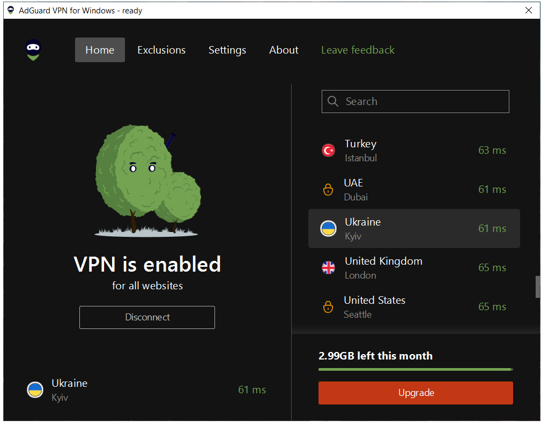This screenshot has height=427, width=541.
Task: Click the 'VPN is enabled' heading
Action: click(x=147, y=264)
